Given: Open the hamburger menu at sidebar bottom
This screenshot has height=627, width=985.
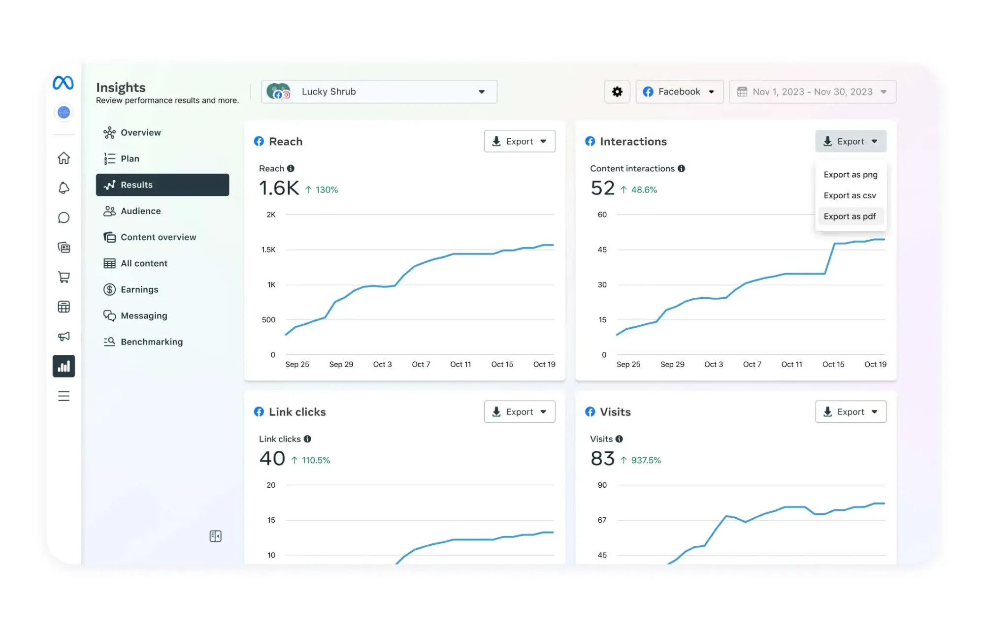Looking at the screenshot, I should click(x=64, y=396).
